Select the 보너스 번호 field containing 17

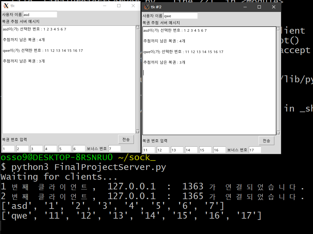coord(255,150)
